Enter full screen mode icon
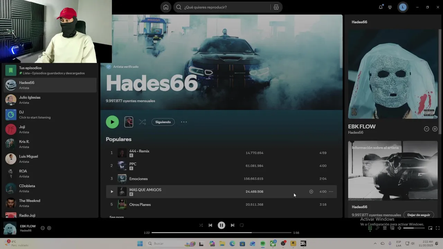Image resolution: width=443 pixels, height=249 pixels. [x=437, y=228]
